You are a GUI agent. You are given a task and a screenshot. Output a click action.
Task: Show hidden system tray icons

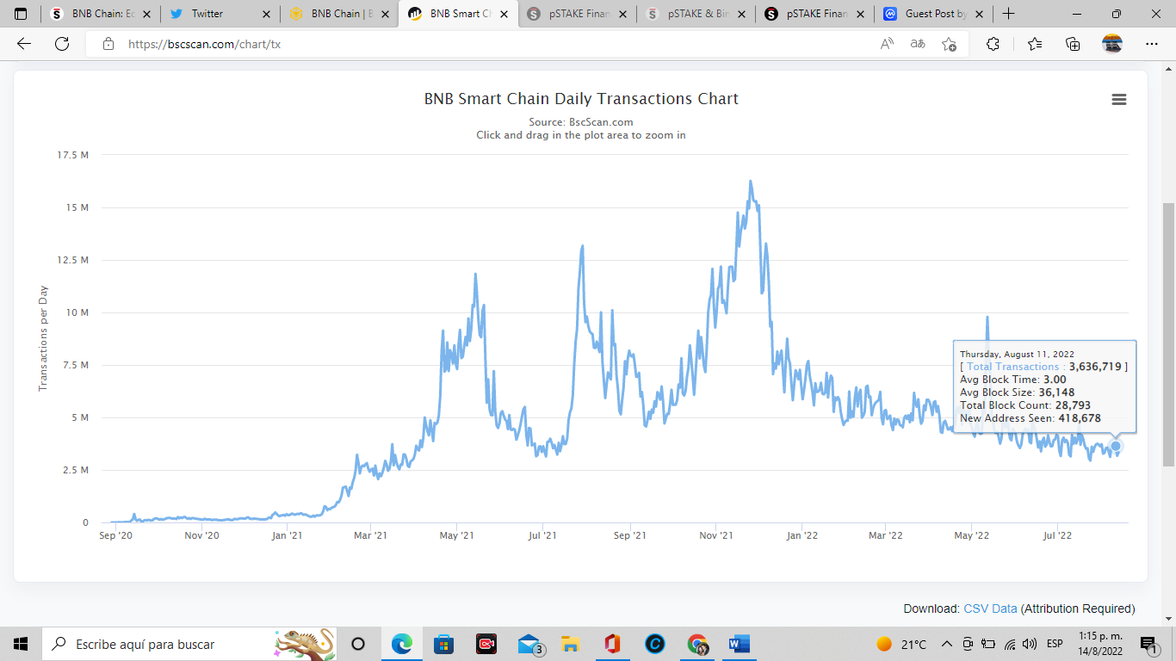[x=946, y=644]
